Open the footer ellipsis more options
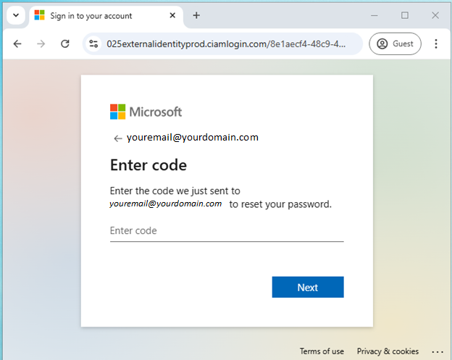 tap(438, 351)
